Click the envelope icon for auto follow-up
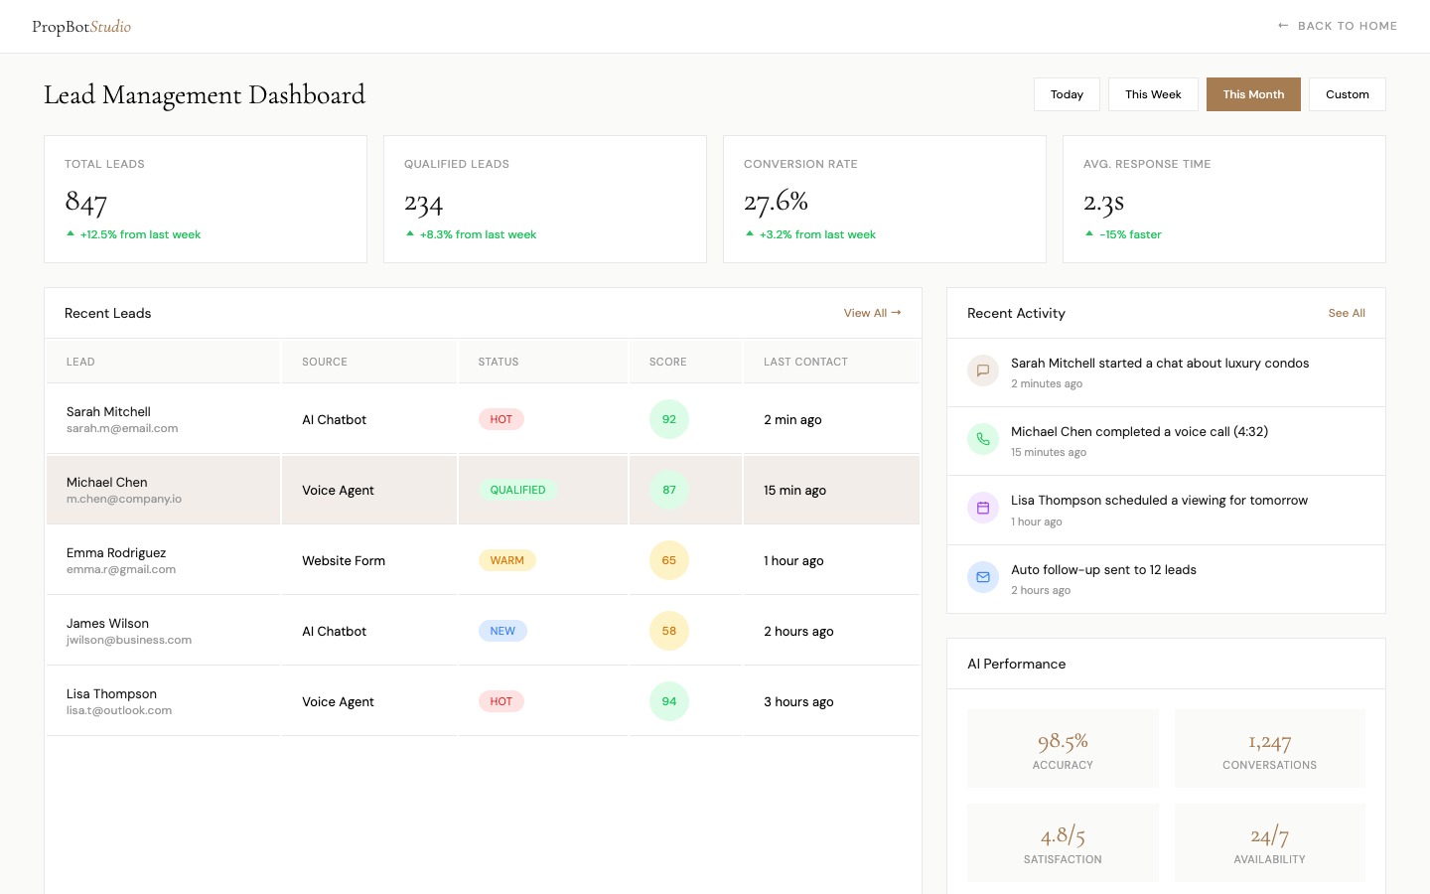This screenshot has width=1430, height=894. point(983,577)
